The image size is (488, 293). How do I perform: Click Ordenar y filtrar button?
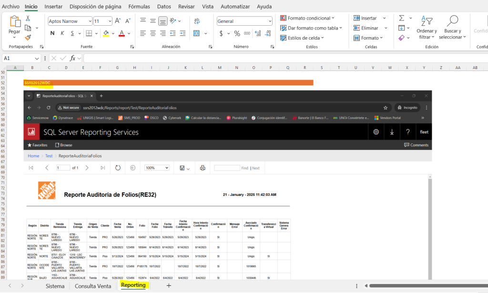[x=427, y=27]
